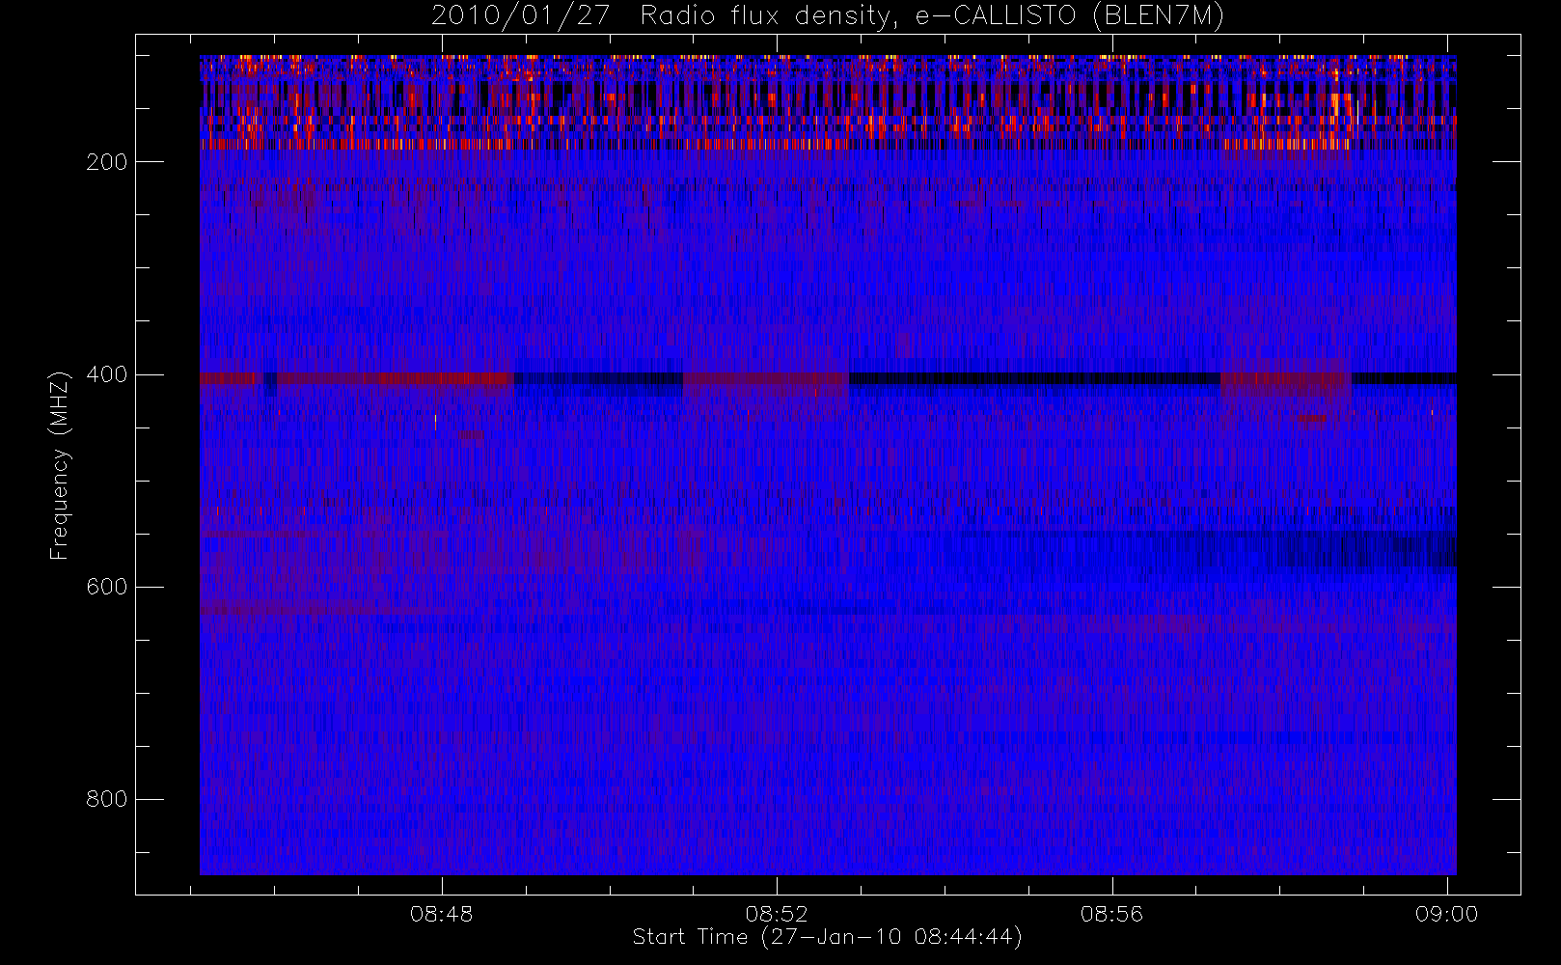Screen dimensions: 1561x965
Task: Click the 600 frequency tick label
Action: [106, 587]
